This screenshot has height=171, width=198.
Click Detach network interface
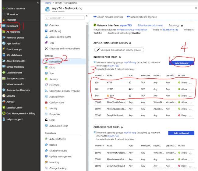(142, 17)
